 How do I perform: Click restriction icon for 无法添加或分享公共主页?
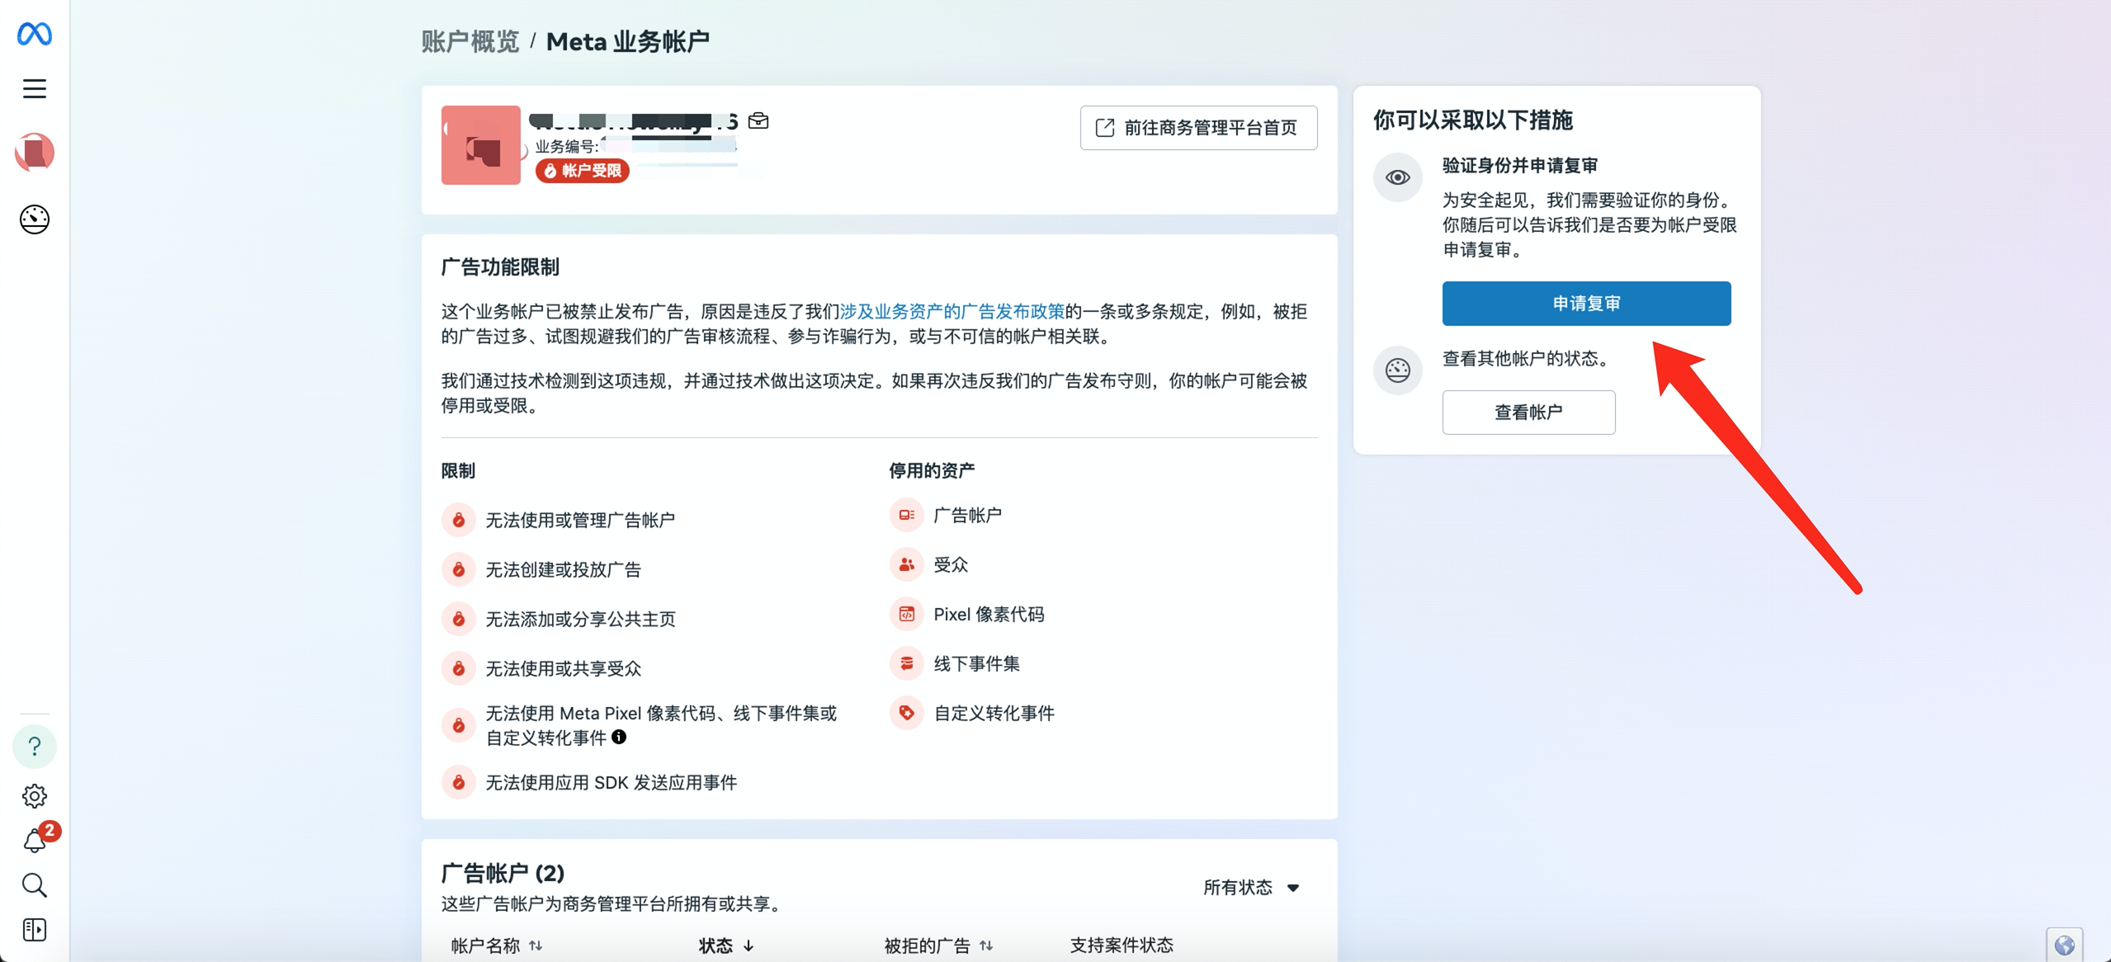tap(459, 619)
